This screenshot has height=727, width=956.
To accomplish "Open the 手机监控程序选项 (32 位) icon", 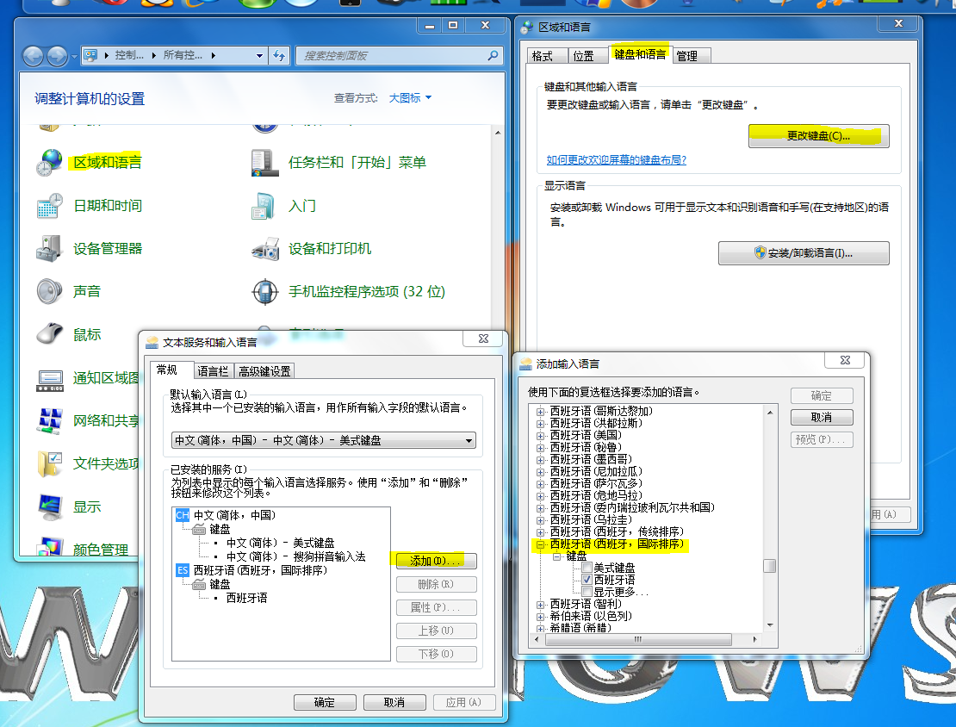I will [x=265, y=292].
